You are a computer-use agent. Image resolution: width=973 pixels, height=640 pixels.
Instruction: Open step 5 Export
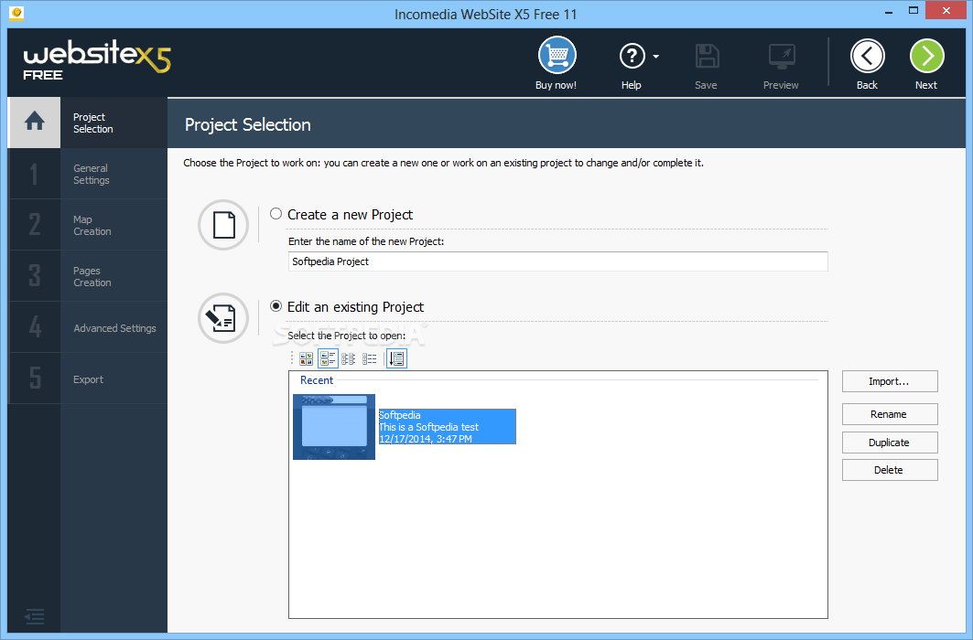88,379
